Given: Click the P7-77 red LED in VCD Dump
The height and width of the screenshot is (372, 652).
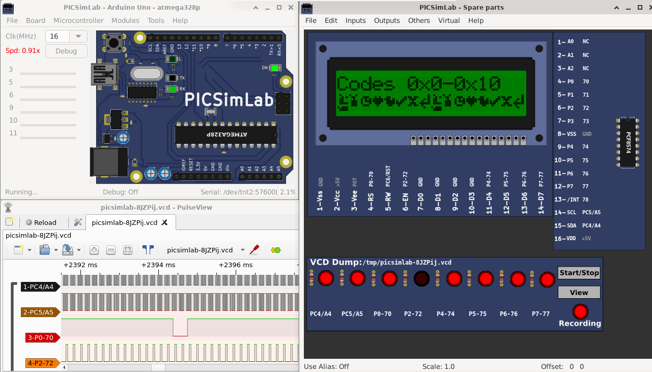Looking at the screenshot, I should (x=547, y=279).
